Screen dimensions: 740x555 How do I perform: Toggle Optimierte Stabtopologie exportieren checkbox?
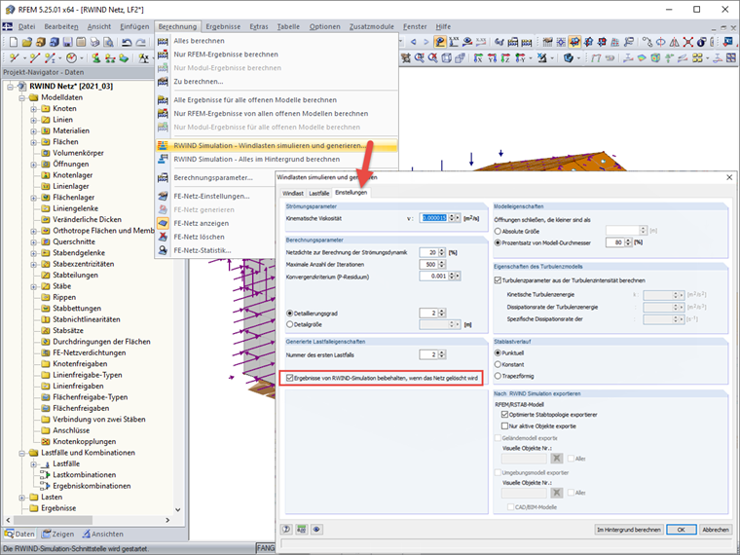coord(504,415)
